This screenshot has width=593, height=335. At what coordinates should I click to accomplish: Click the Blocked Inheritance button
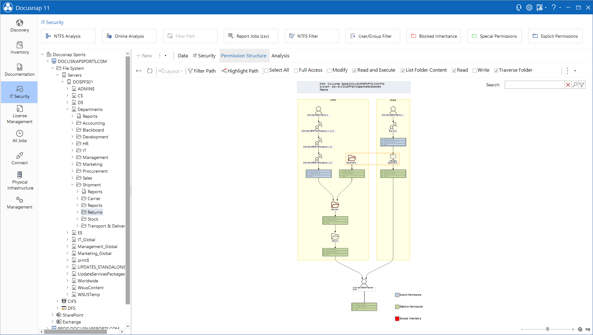(434, 36)
